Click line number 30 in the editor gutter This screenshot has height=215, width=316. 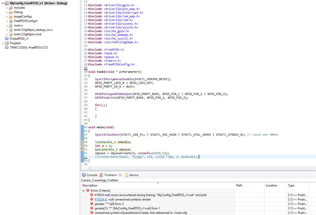(x=86, y=72)
